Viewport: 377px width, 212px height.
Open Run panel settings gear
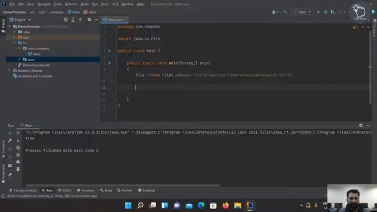361,125
